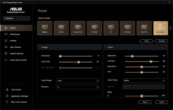Click the Saturation slider handle
Viewport: 173px width, 110px height.
(x=142, y=67)
